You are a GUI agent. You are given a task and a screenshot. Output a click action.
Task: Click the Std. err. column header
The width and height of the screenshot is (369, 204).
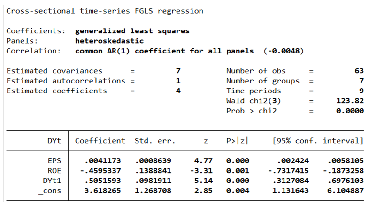coord(155,141)
